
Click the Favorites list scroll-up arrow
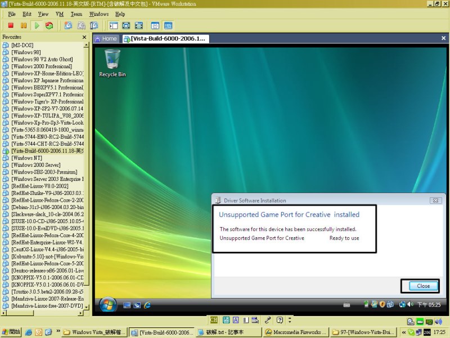click(86, 45)
